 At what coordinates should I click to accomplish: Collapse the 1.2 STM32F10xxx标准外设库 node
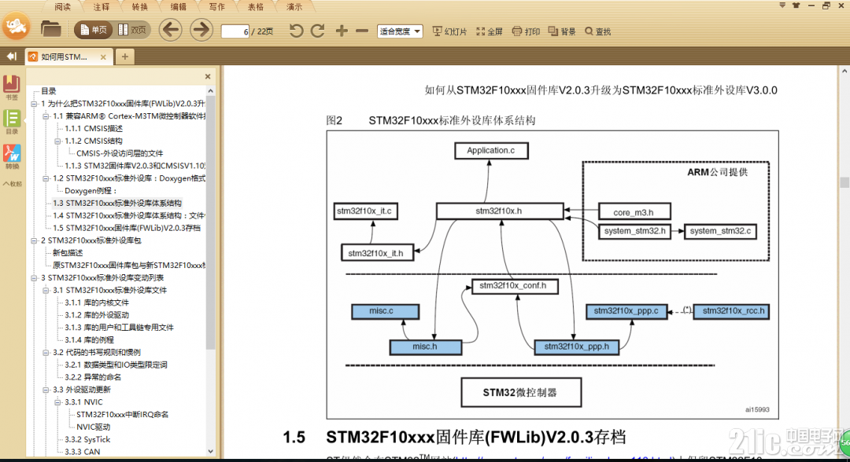(x=46, y=178)
